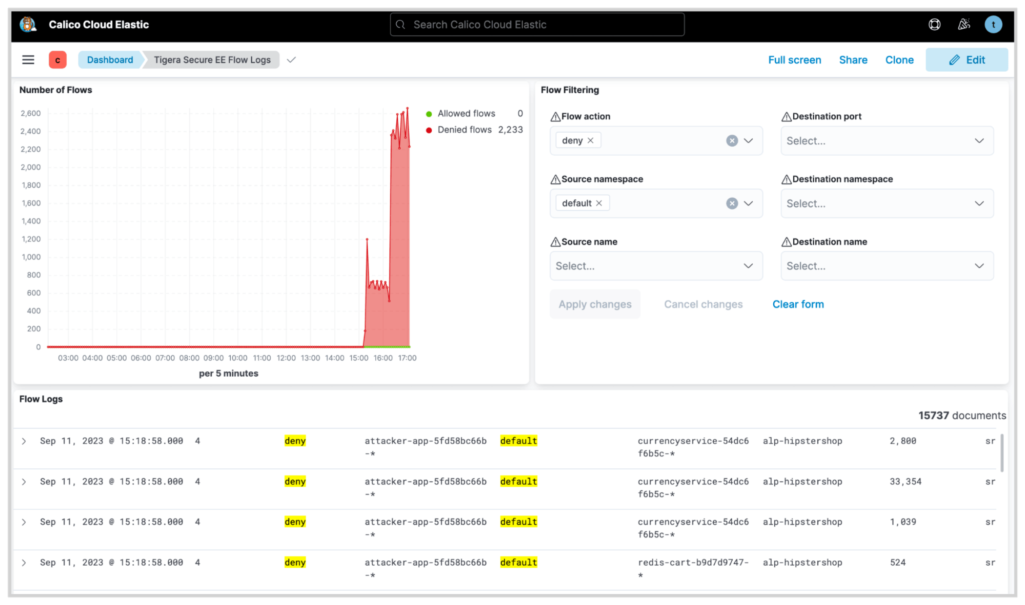Click 'redis-cart-b9d7d9747-*' destination cell

pyautogui.click(x=693, y=569)
